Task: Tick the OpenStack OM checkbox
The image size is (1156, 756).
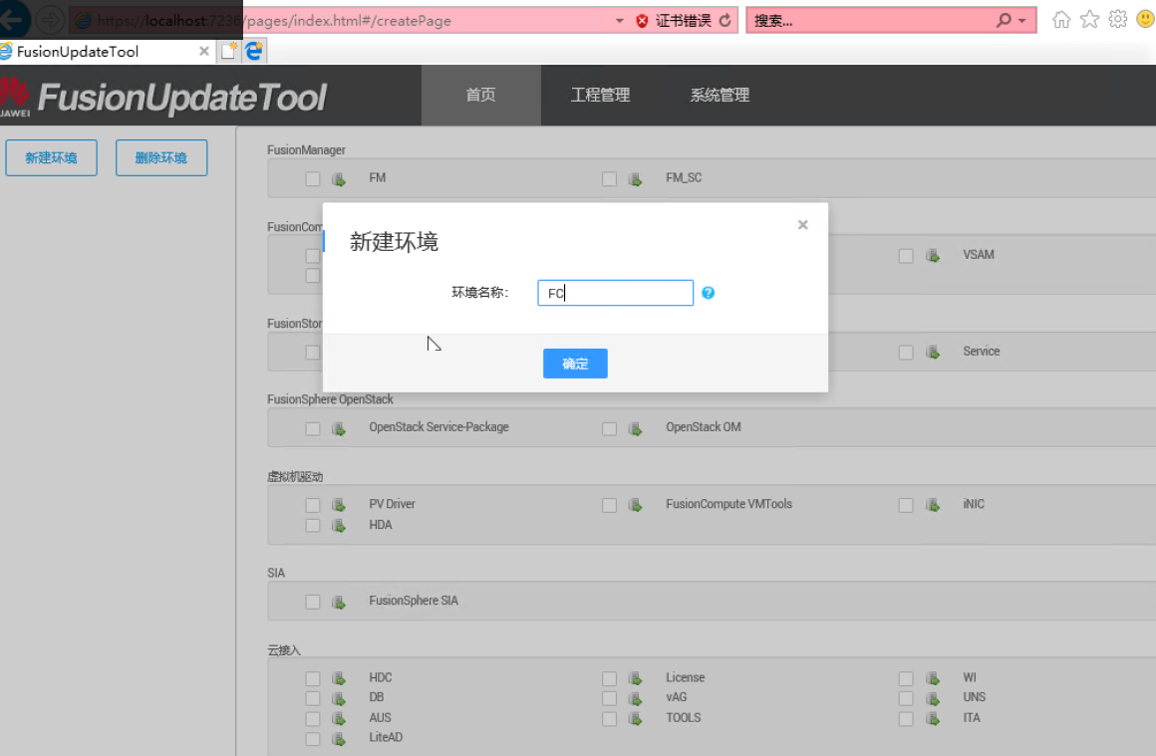Action: coord(609,429)
